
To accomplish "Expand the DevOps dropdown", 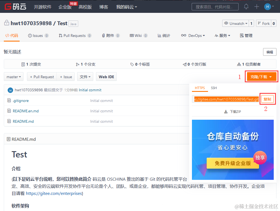I will (x=193, y=36).
